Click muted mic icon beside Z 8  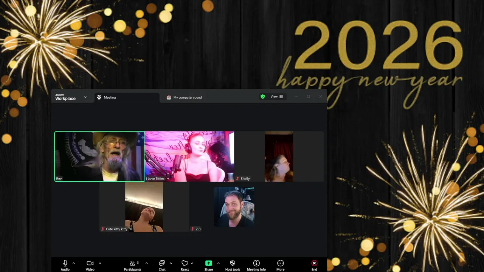193,229
